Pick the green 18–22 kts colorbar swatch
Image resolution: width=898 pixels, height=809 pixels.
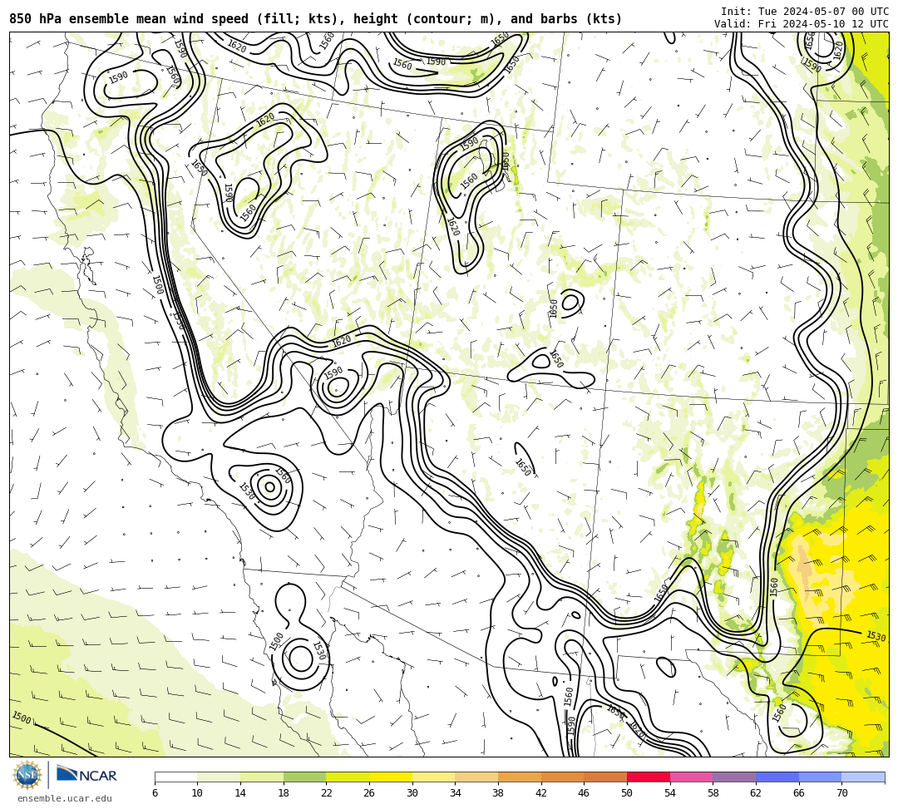point(304,777)
